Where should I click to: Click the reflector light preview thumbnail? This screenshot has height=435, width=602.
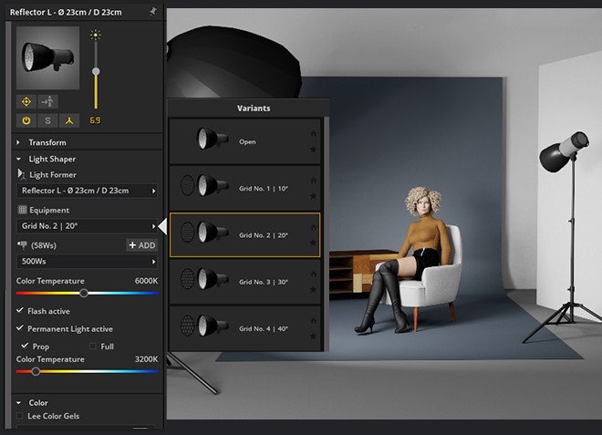(48, 58)
